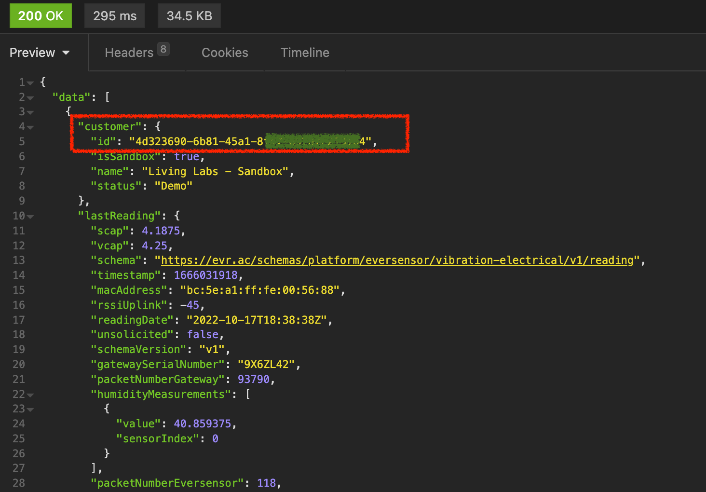Open the Preview mode dropdown
Screen dimensions: 706x492
tap(40, 53)
